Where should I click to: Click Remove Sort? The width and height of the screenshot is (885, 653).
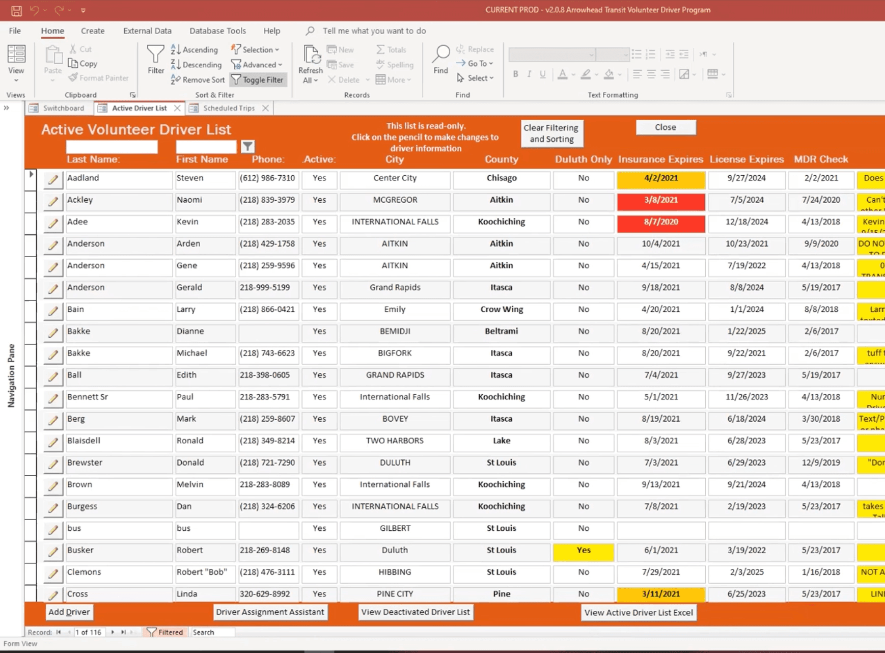click(198, 79)
